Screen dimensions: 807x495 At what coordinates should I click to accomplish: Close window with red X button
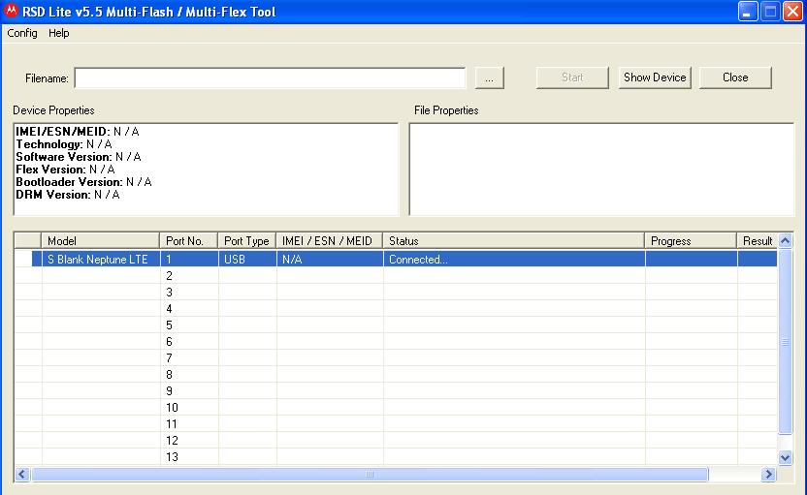pos(793,12)
